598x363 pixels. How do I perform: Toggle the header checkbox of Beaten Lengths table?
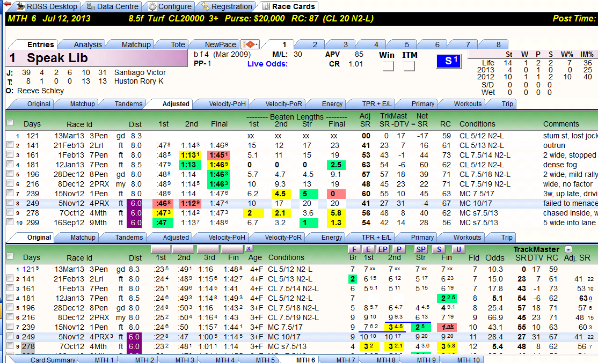pos(10,123)
